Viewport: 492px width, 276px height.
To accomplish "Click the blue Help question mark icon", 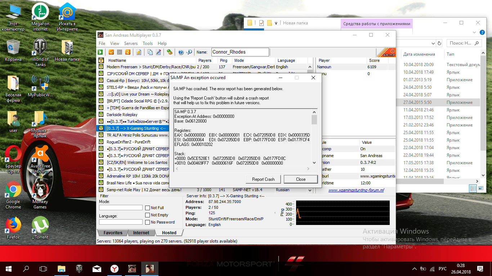I will click(x=181, y=52).
